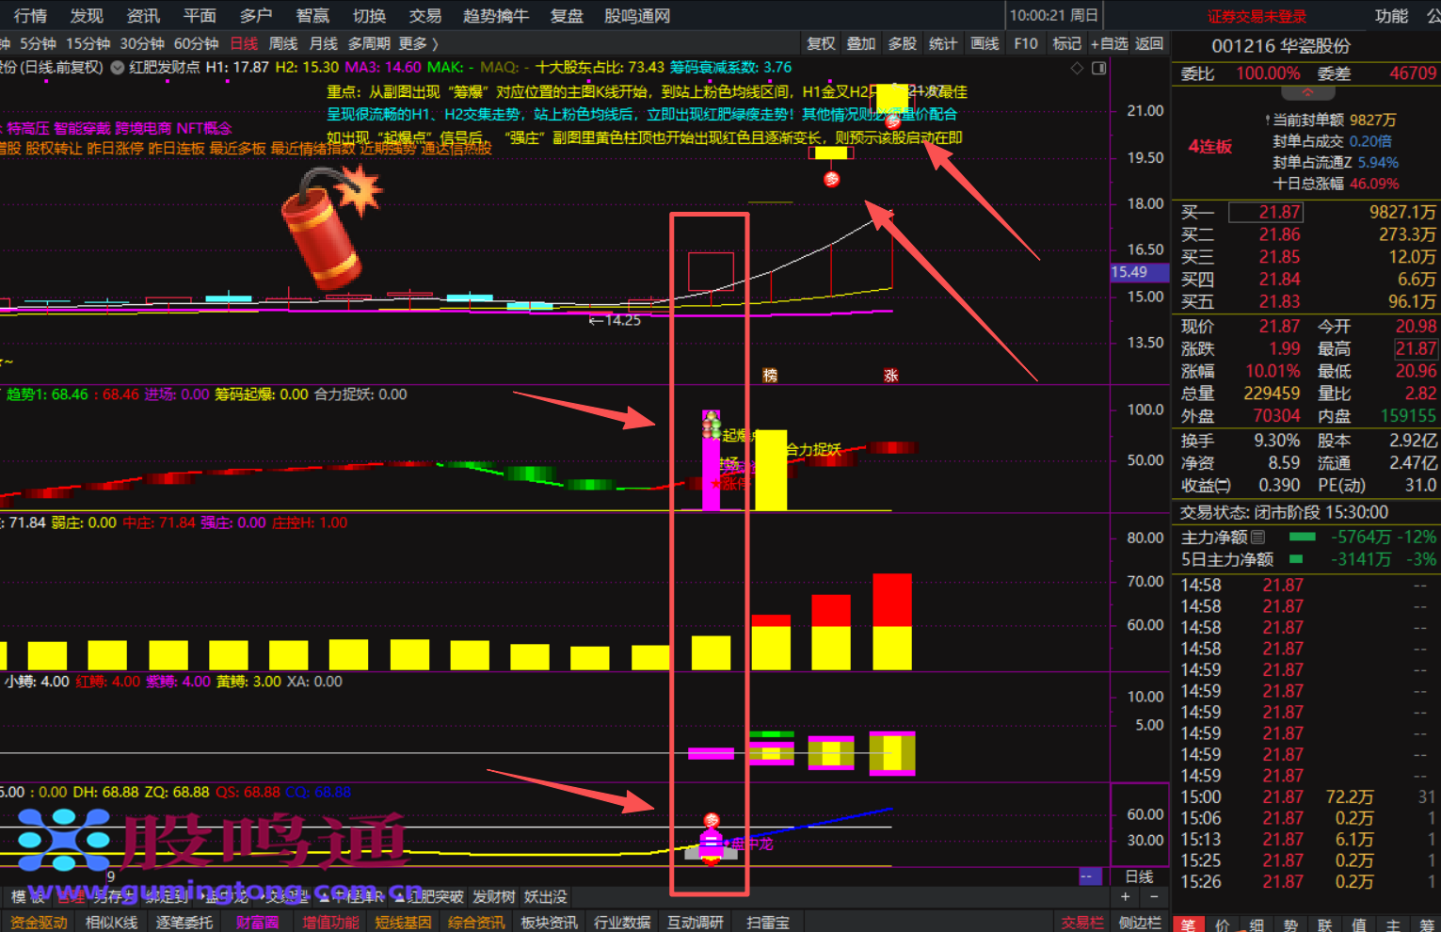Activate the 画线 drawing tool
This screenshot has height=932, width=1441.
point(985,43)
